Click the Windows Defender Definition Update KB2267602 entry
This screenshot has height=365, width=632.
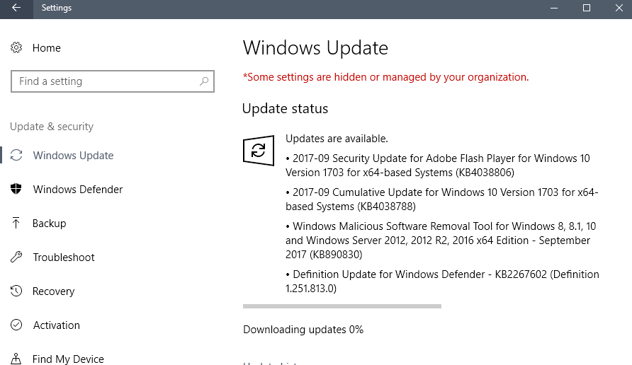point(442,282)
